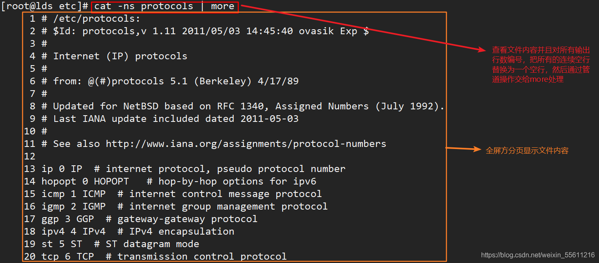Click the blog.csdn.net watermark link
599x263 pixels.
tap(538, 255)
